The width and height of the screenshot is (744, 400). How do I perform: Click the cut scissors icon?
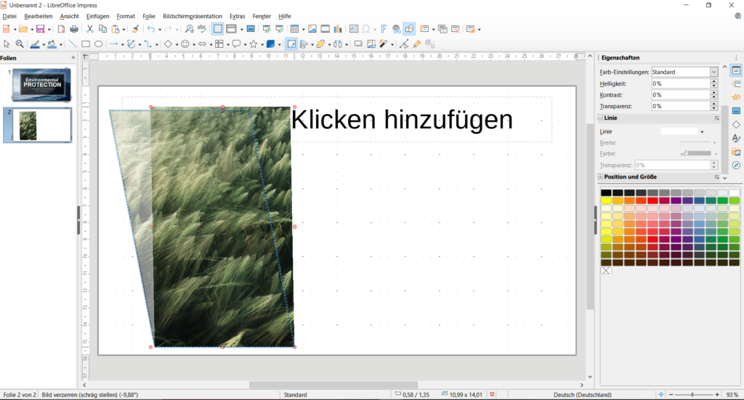pyautogui.click(x=90, y=29)
